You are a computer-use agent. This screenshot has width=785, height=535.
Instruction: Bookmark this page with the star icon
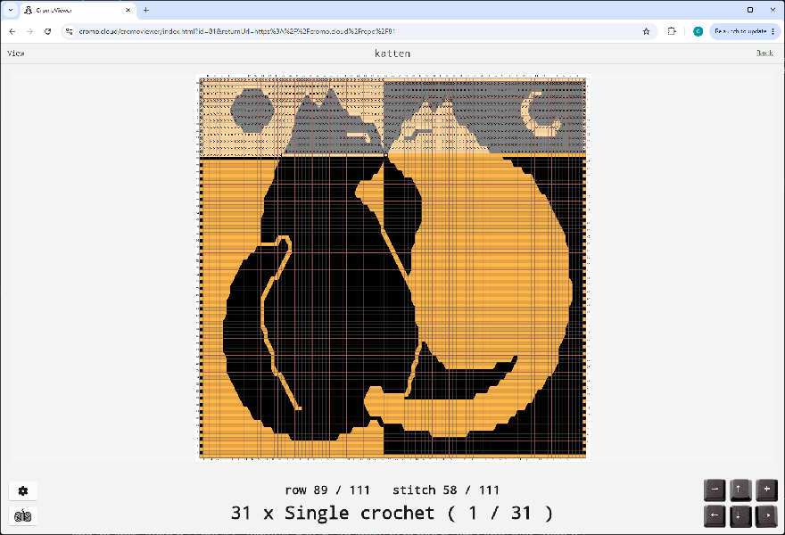[x=646, y=31]
